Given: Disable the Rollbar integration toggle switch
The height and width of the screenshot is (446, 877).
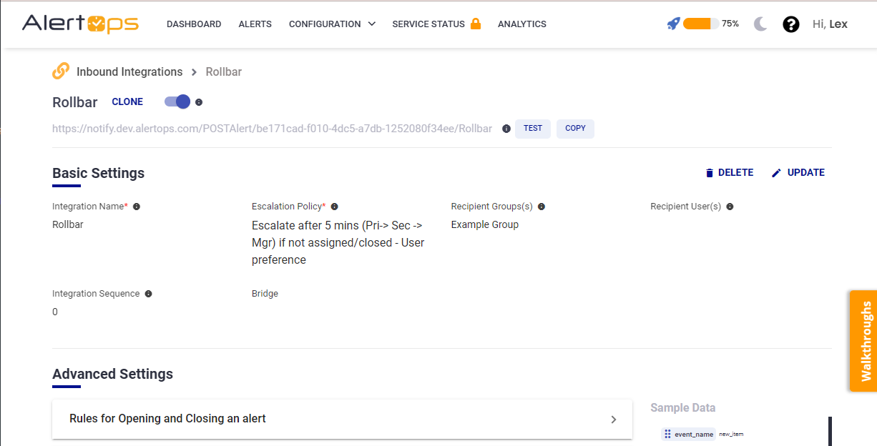Looking at the screenshot, I should coord(177,101).
